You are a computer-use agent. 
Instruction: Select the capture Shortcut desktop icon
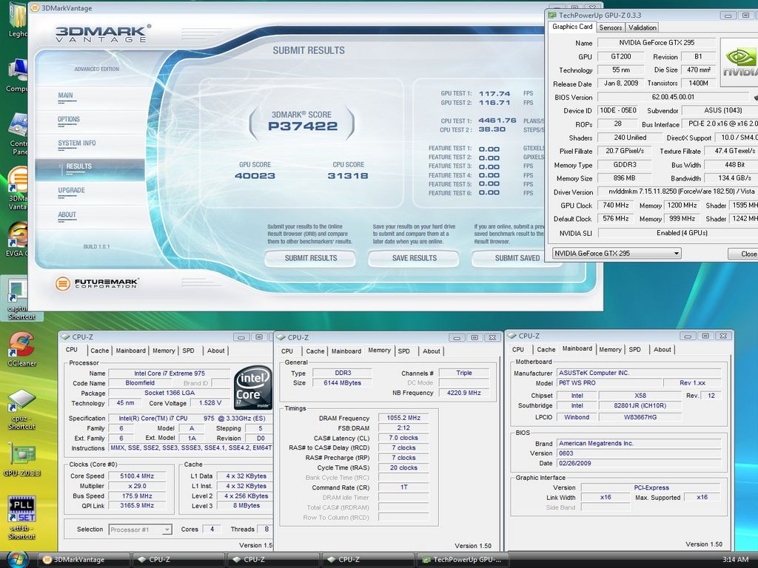click(x=21, y=299)
